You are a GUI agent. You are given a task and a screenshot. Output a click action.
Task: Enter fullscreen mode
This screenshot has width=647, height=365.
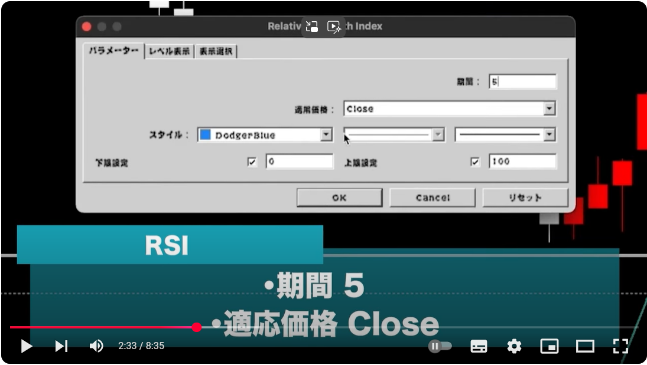pyautogui.click(x=620, y=346)
